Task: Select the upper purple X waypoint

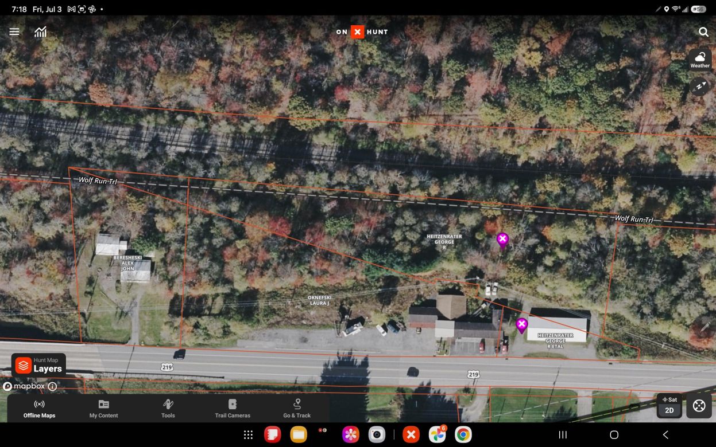Action: pos(502,240)
